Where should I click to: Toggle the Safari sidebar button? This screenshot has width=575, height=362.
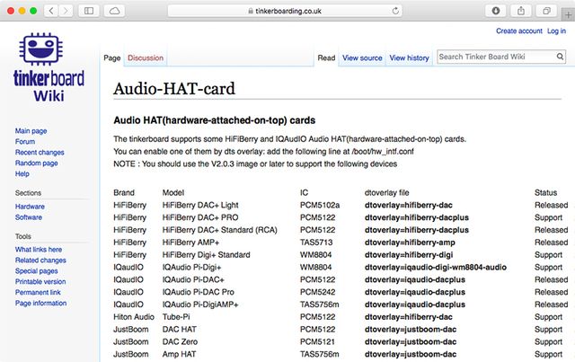pos(90,11)
